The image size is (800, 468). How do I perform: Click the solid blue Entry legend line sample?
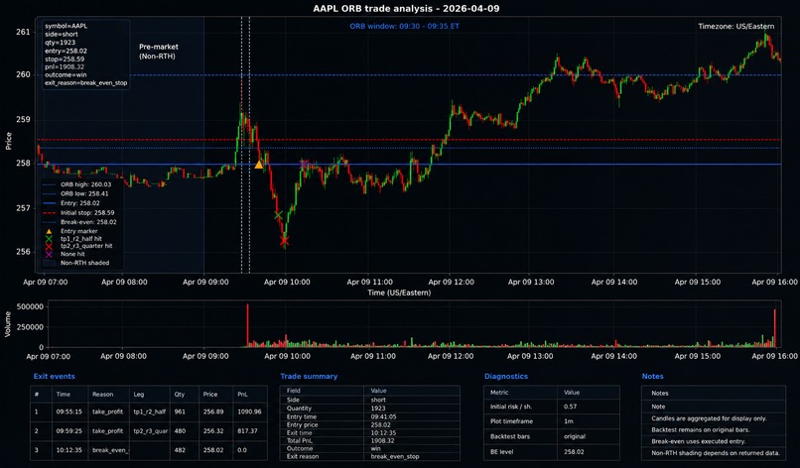(x=49, y=203)
